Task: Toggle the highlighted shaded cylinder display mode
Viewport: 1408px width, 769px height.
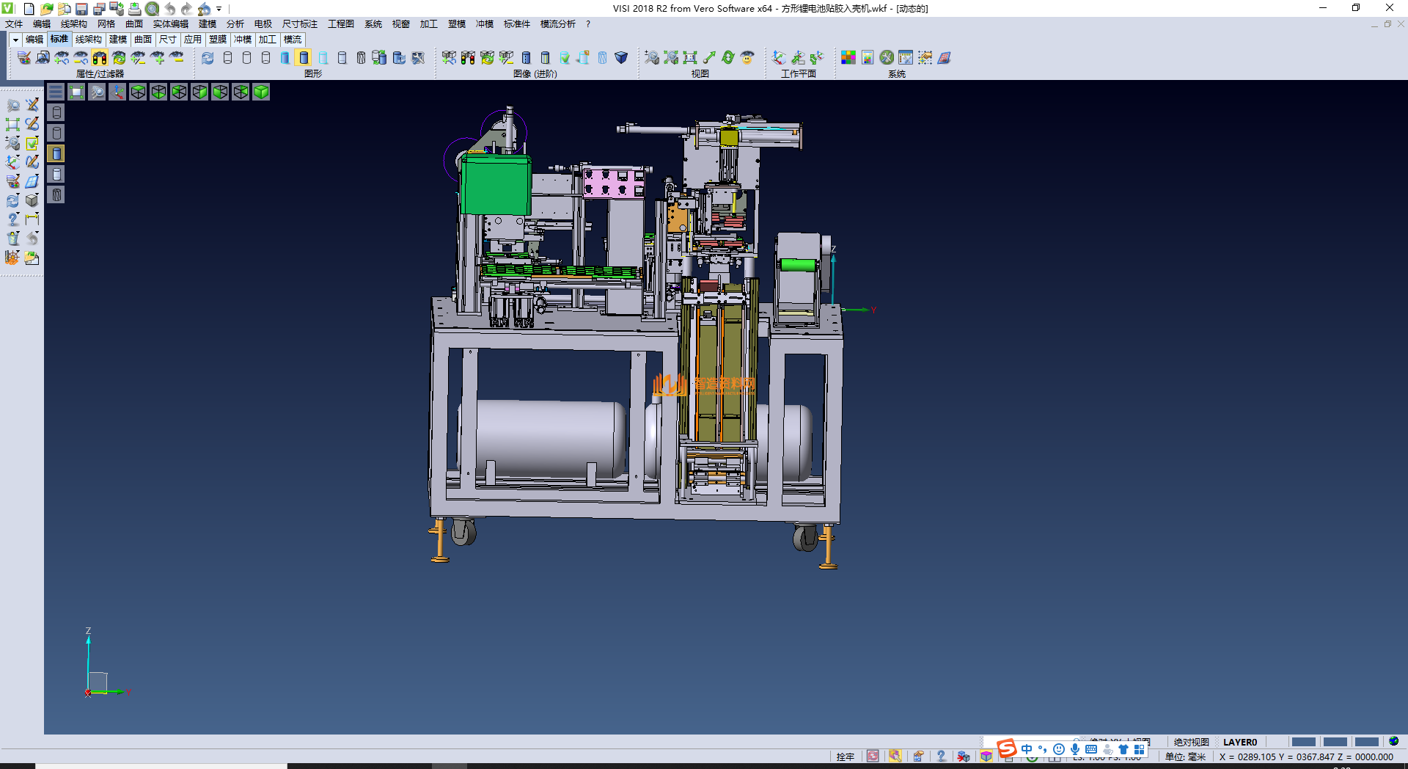Action: tap(304, 58)
